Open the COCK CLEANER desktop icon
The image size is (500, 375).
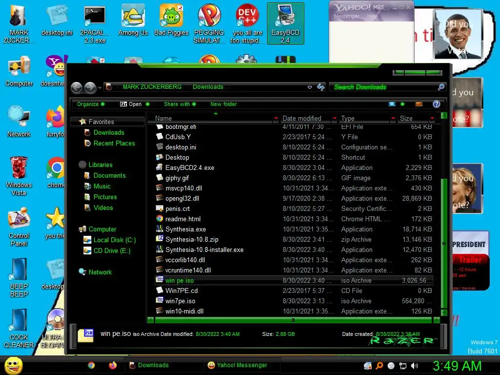point(19,328)
